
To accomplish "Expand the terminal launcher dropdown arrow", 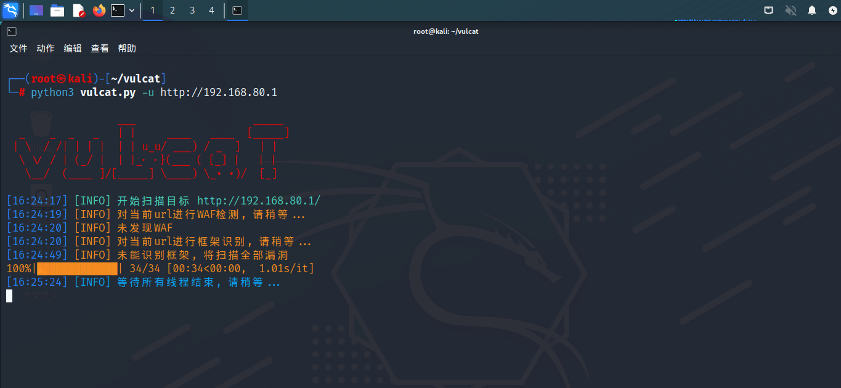I will [132, 10].
